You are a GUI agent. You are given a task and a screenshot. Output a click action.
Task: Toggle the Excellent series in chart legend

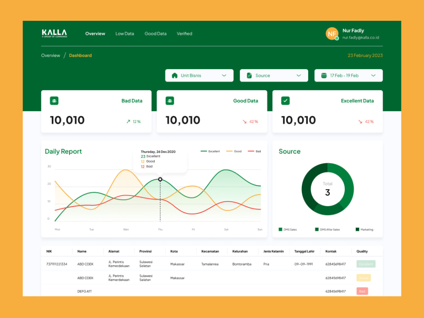click(x=210, y=151)
